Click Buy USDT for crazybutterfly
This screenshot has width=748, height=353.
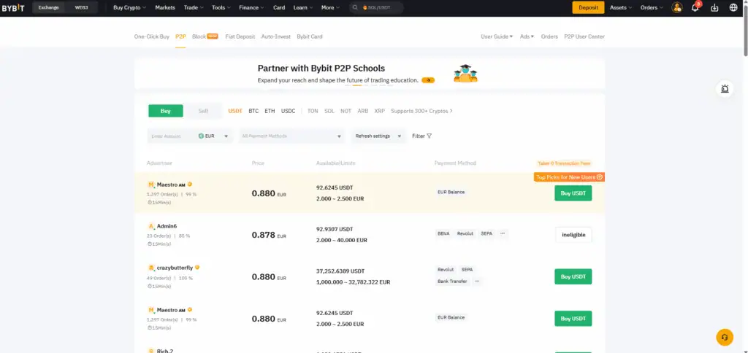pos(573,276)
